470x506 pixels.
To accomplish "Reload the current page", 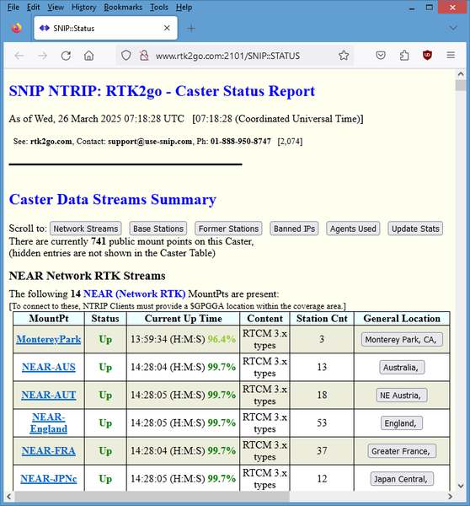I will pos(66,56).
